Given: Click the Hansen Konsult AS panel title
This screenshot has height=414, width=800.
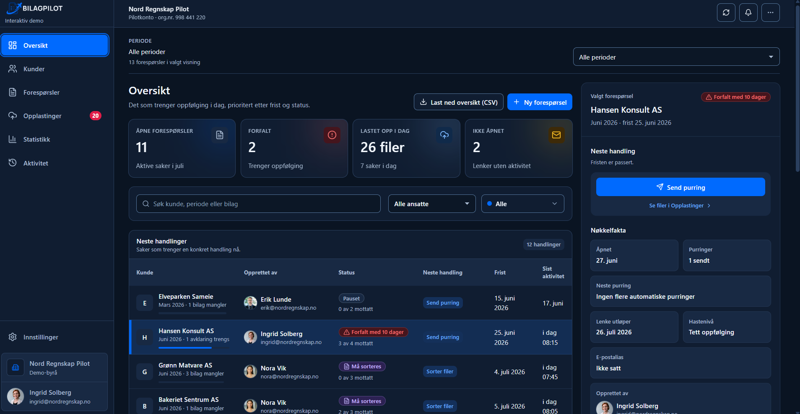Looking at the screenshot, I should point(626,110).
